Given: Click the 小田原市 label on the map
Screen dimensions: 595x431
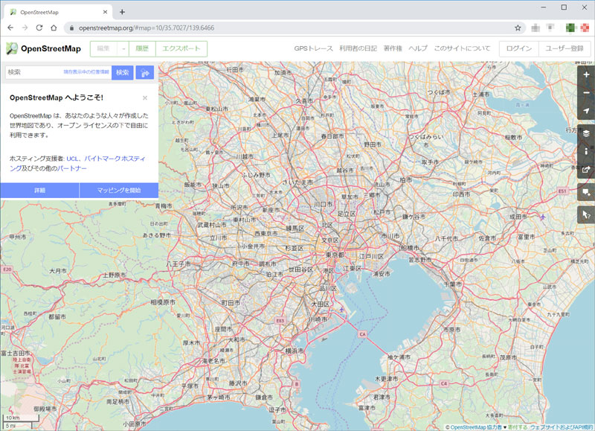Looking at the screenshot, I should pyautogui.click(x=135, y=424).
